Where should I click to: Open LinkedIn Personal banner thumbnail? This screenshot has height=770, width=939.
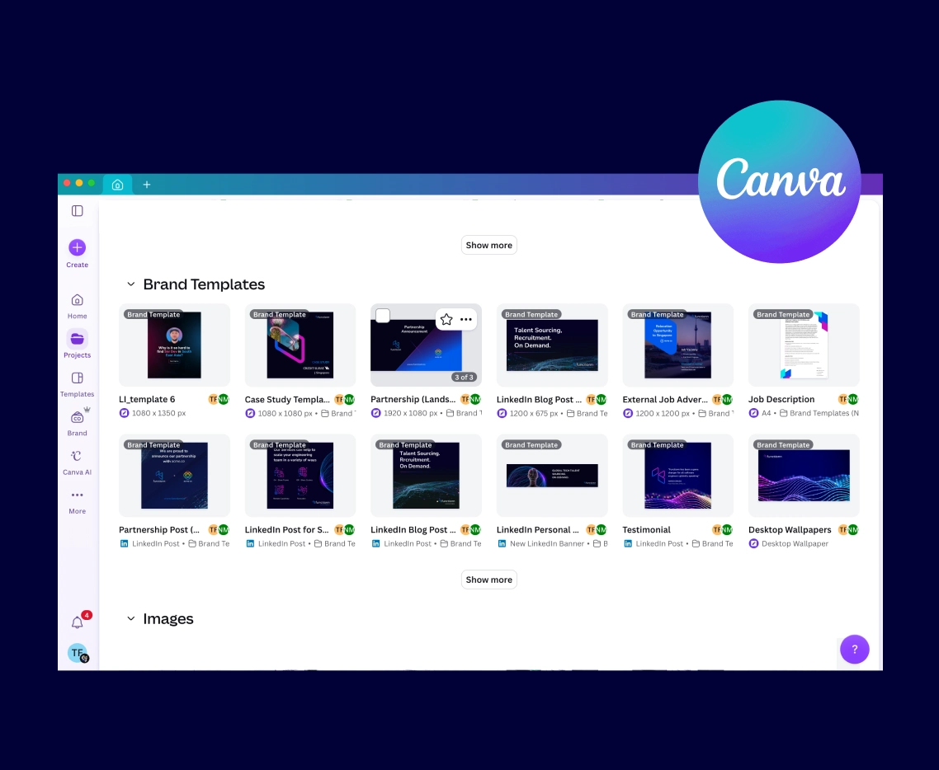(x=552, y=476)
